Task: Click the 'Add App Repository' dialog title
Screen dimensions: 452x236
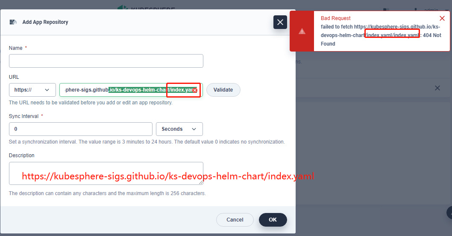Action: (x=45, y=22)
